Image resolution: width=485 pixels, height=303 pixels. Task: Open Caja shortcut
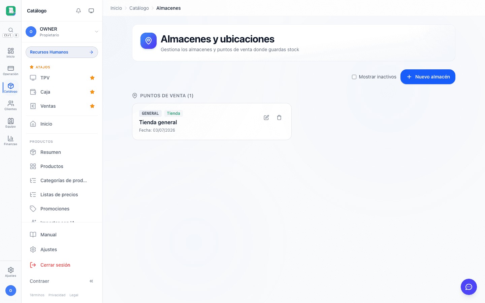[x=57, y=92]
